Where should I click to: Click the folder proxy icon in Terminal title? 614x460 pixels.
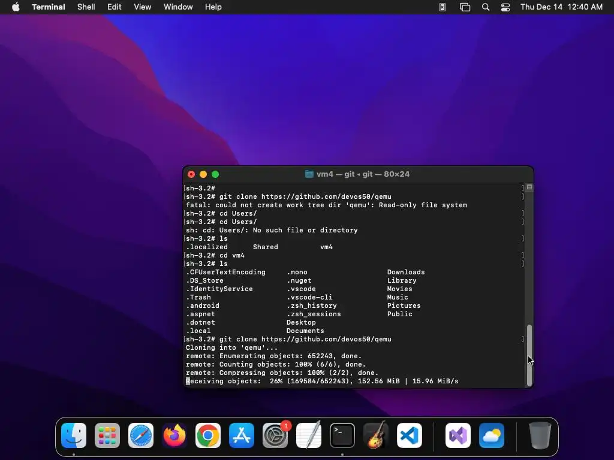(309, 174)
